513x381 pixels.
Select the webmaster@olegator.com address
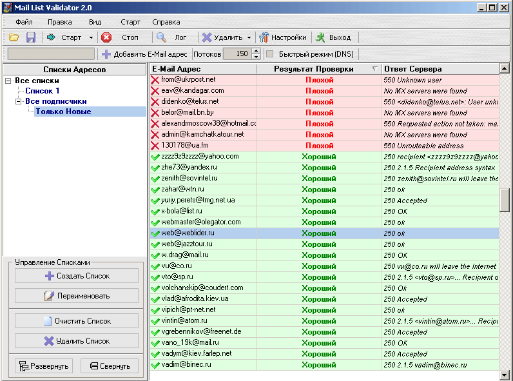click(201, 222)
